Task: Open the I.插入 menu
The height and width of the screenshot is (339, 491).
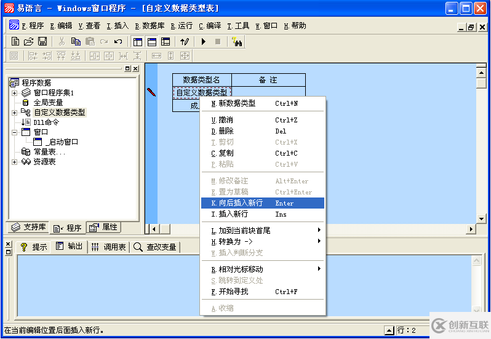Action: pyautogui.click(x=118, y=26)
